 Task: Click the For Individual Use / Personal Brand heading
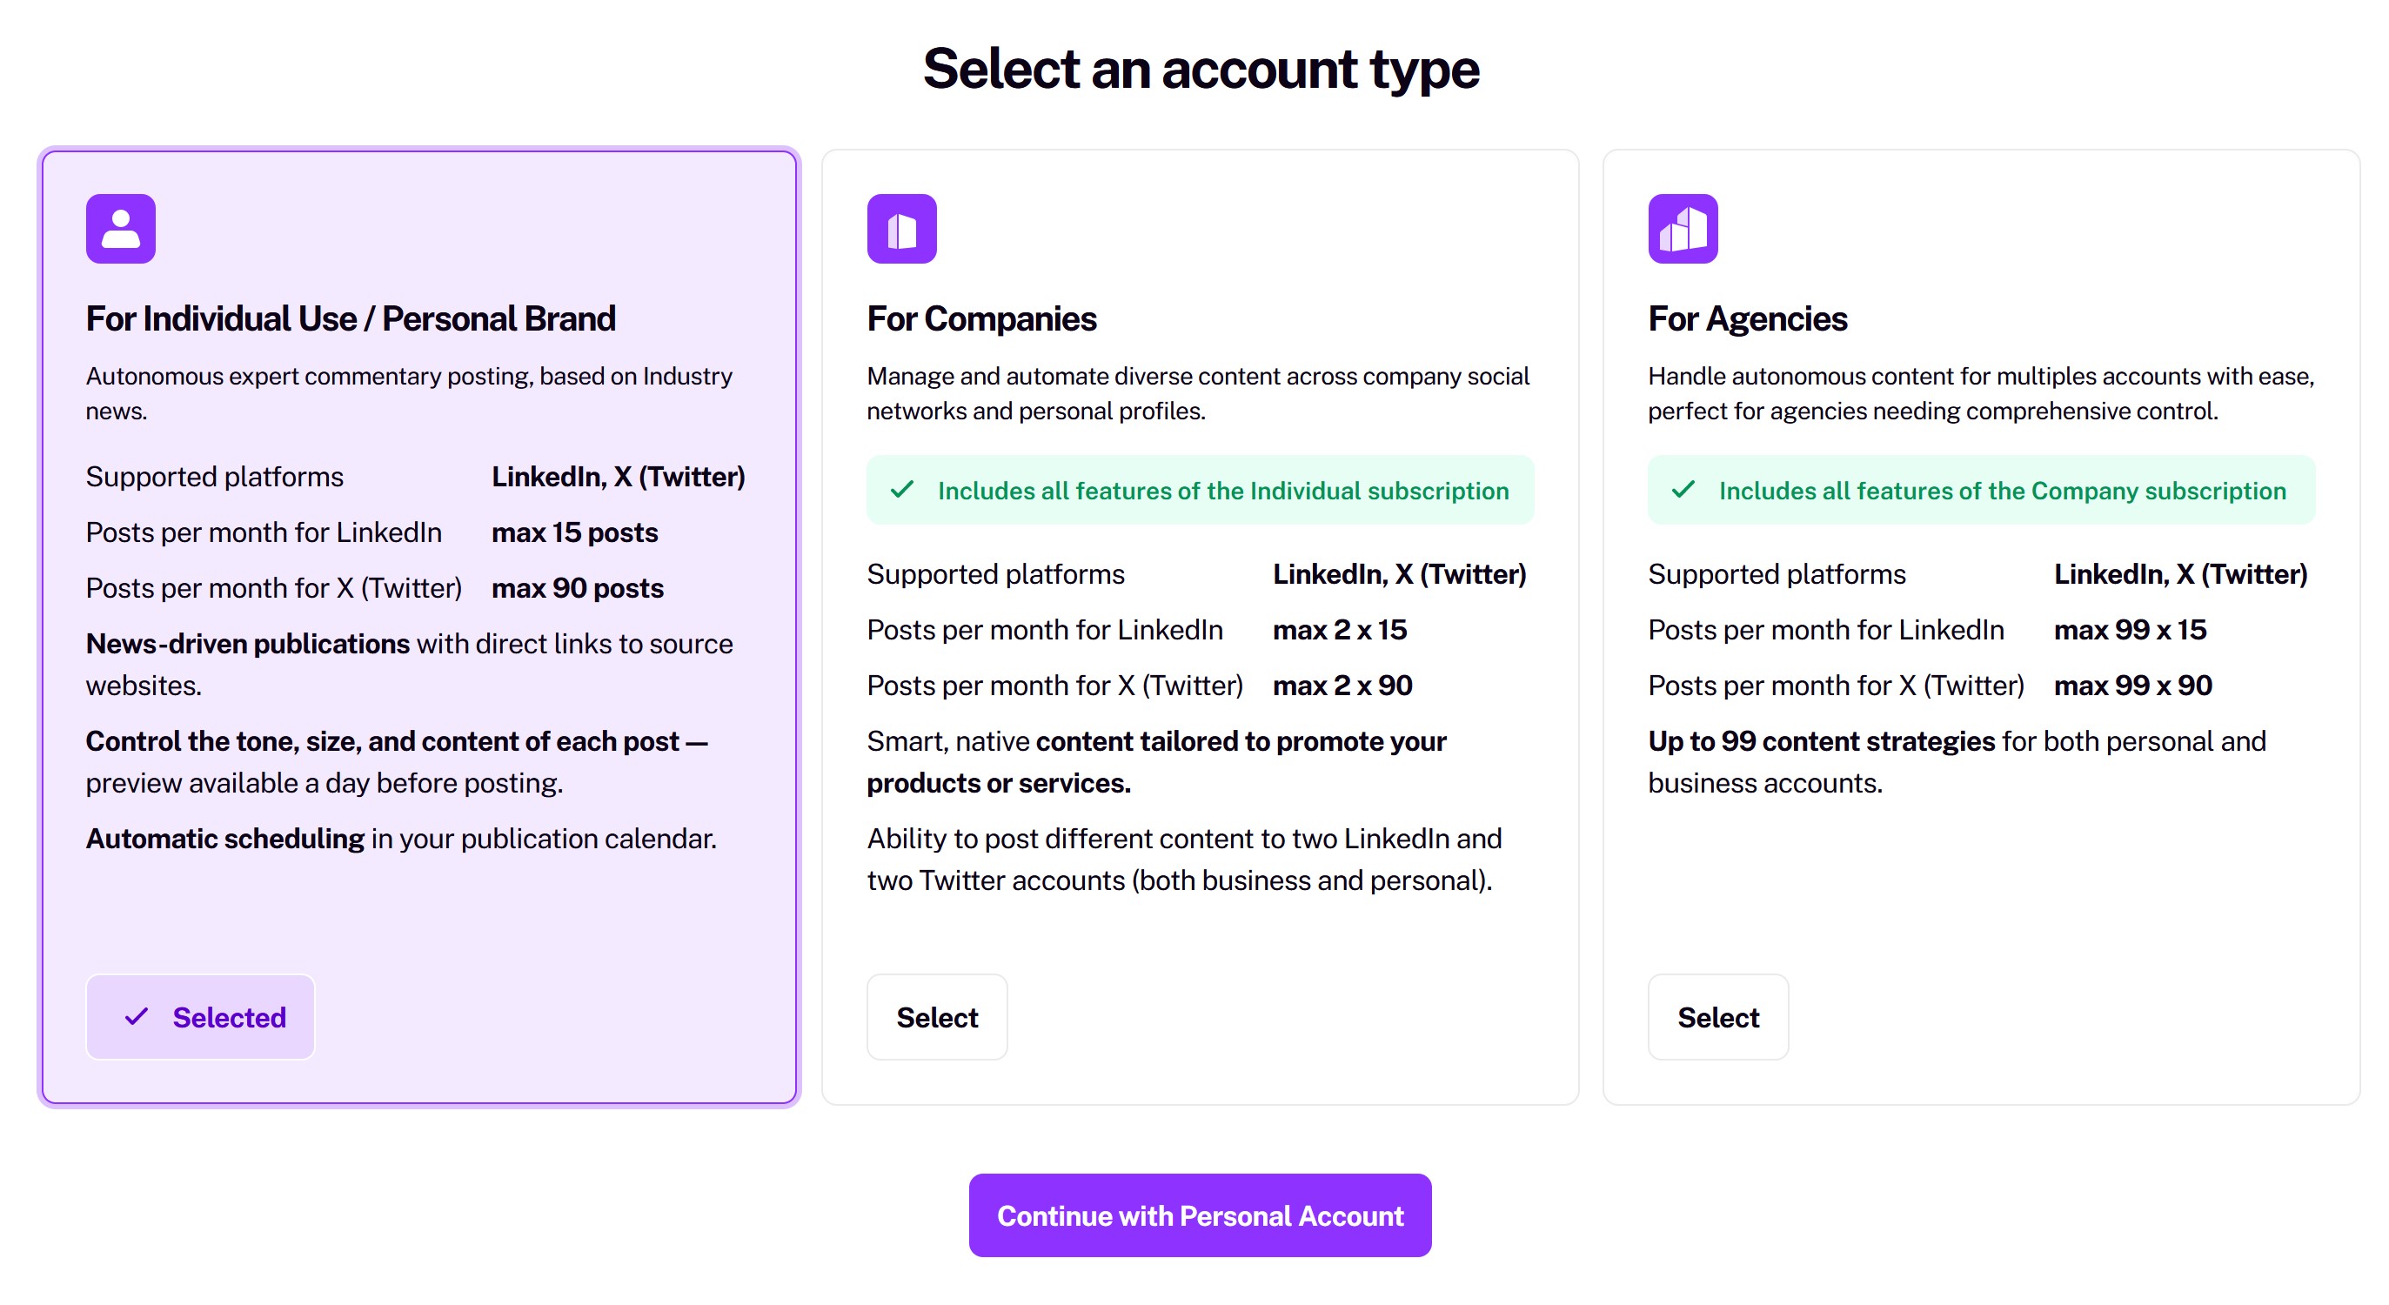click(351, 319)
